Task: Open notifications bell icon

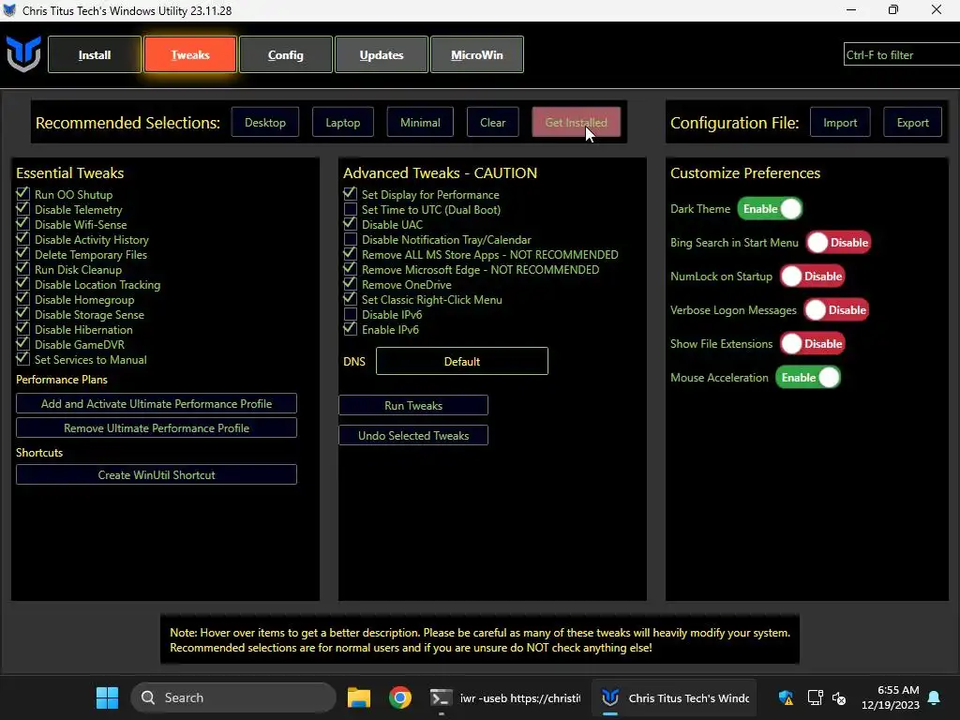Action: click(x=935, y=697)
